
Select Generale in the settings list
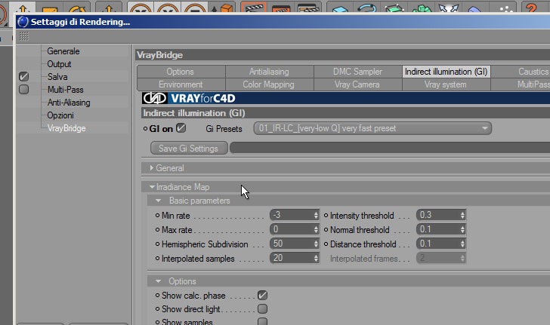coord(63,51)
